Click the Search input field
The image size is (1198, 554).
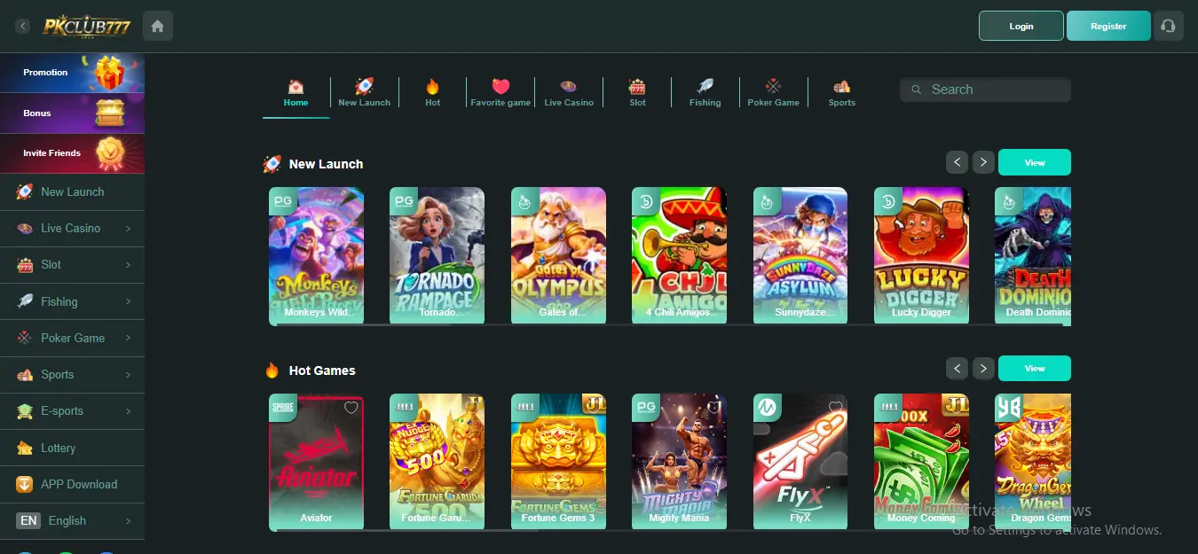pos(985,90)
